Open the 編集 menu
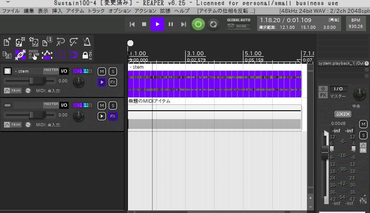 29,11
